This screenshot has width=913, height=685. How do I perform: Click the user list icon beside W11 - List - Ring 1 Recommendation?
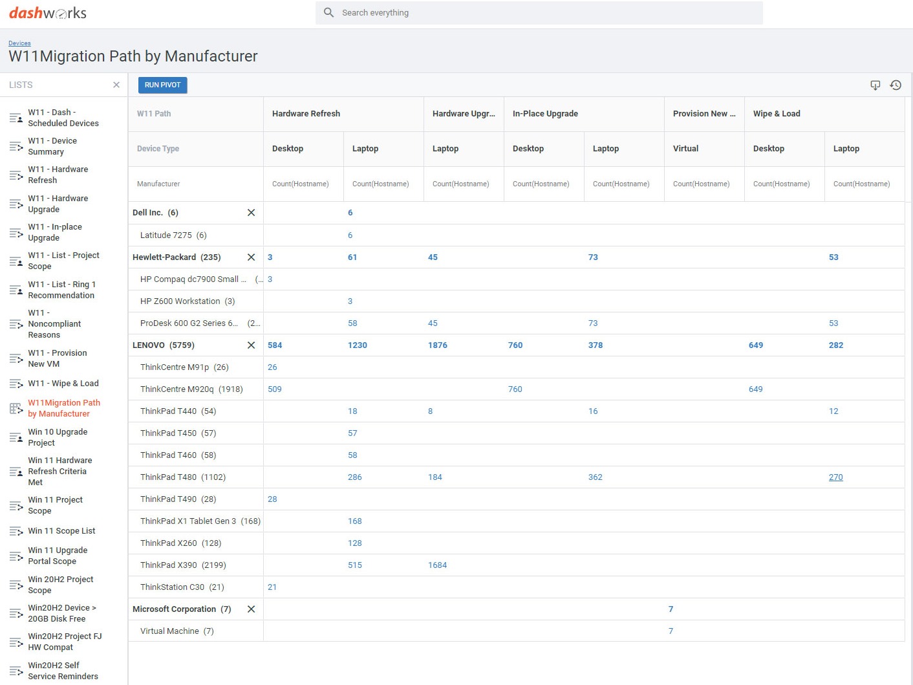pyautogui.click(x=16, y=289)
